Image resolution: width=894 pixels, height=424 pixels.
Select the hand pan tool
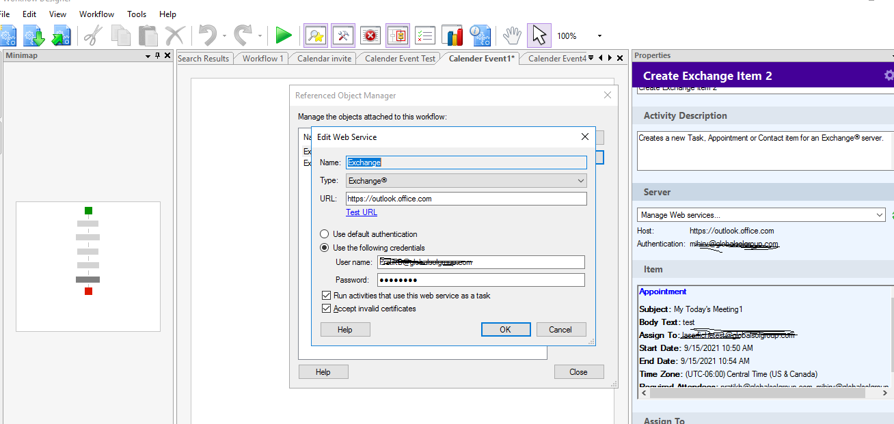(x=512, y=35)
